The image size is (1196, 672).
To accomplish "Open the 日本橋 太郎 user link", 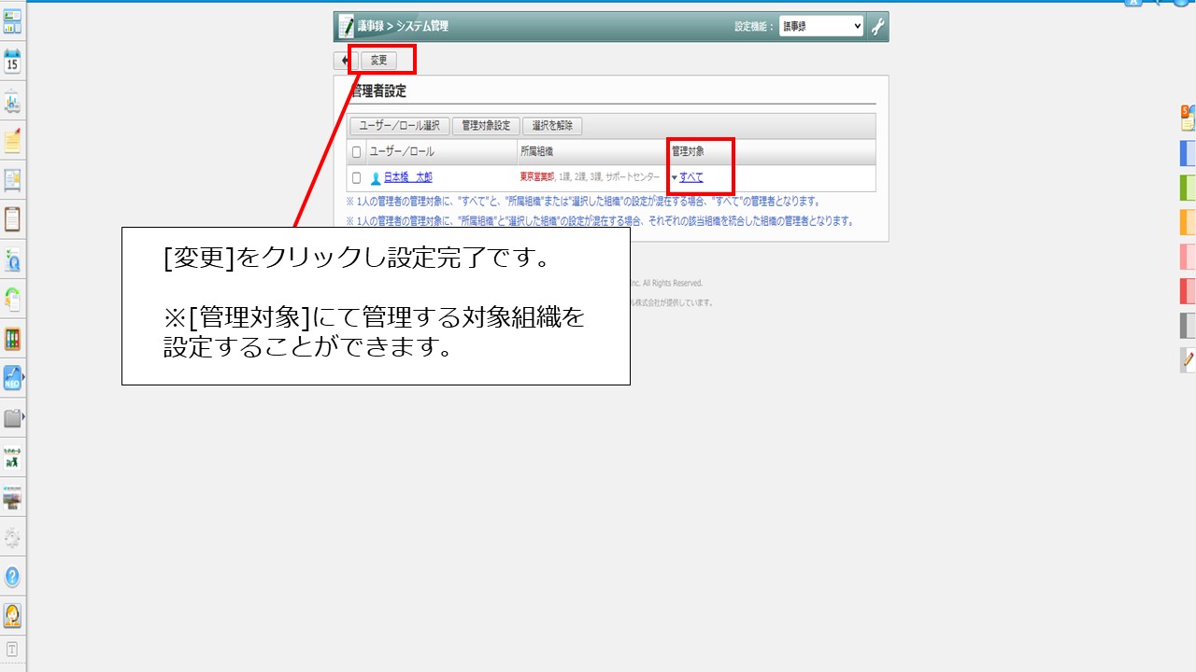I will tap(408, 177).
